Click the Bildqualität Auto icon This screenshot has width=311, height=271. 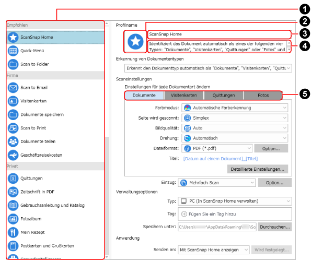(187, 128)
